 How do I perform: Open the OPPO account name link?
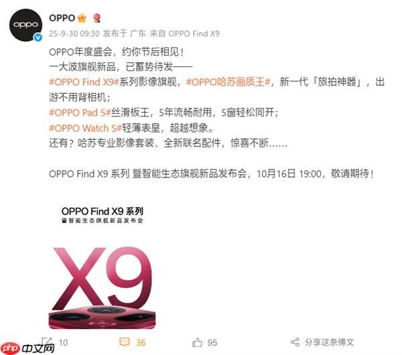[62, 18]
